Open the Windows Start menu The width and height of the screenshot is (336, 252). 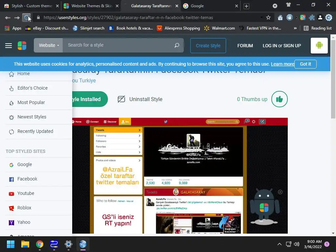click(x=10, y=244)
